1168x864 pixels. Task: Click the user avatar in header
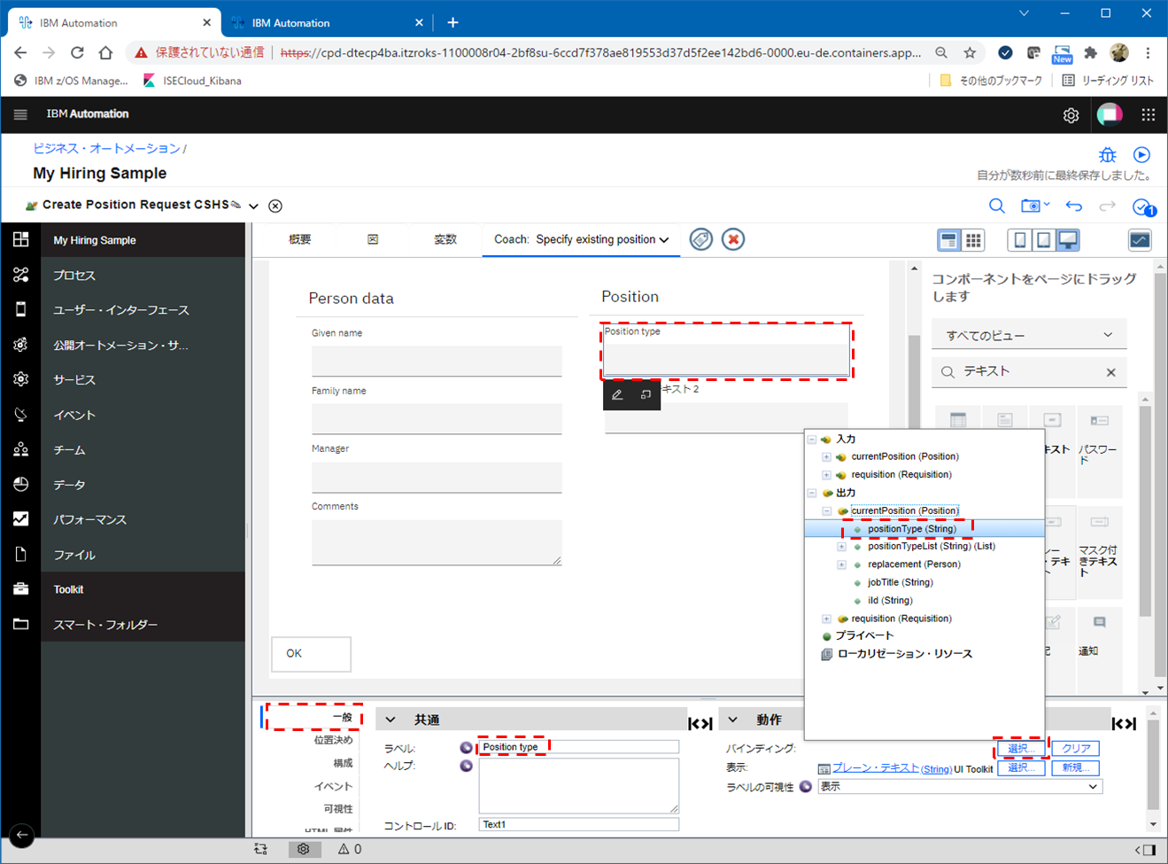click(1110, 114)
